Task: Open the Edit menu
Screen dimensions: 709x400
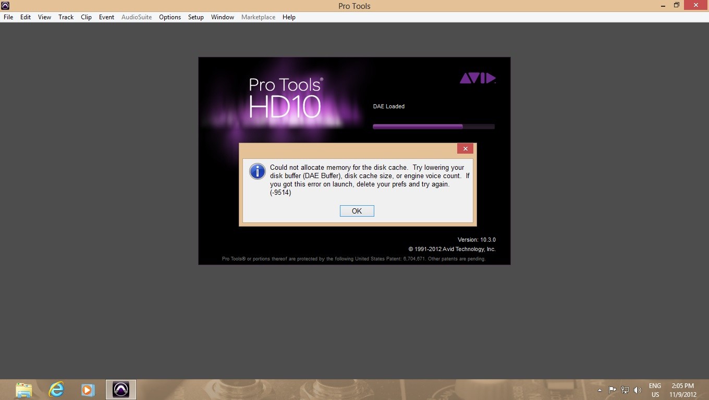Action: [26, 17]
